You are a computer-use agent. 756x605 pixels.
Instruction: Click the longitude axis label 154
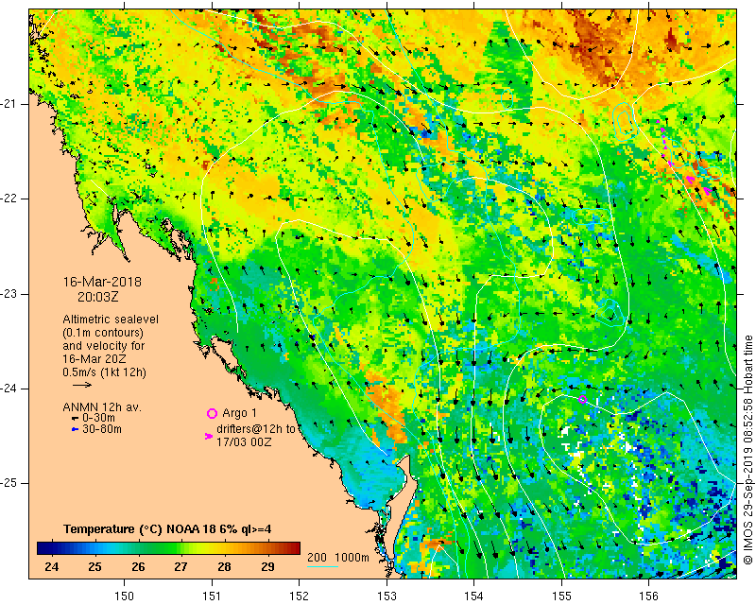point(474,596)
